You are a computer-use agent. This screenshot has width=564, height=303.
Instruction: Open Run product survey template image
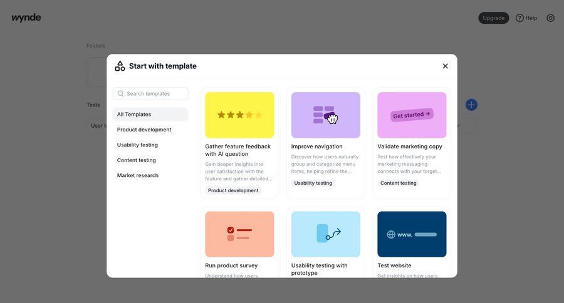(x=239, y=234)
